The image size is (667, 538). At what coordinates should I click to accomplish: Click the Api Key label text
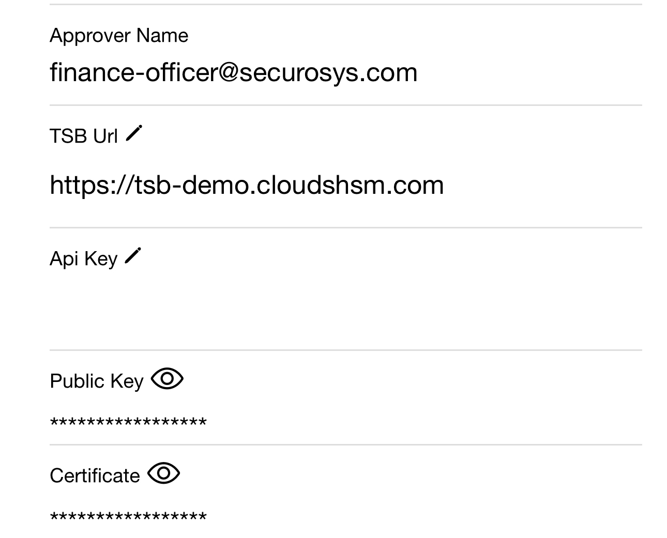pyautogui.click(x=84, y=258)
